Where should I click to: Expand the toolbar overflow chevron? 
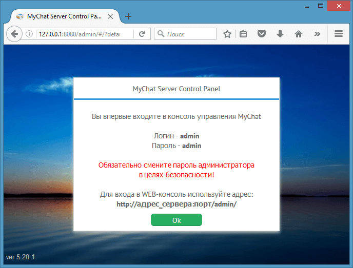tap(317, 34)
